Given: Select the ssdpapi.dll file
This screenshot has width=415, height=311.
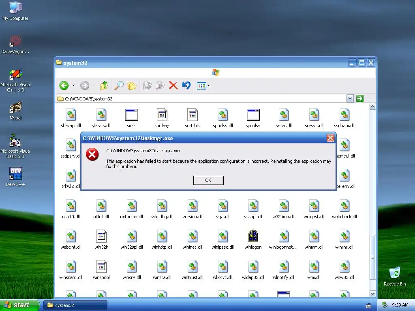Looking at the screenshot, I should 344,118.
